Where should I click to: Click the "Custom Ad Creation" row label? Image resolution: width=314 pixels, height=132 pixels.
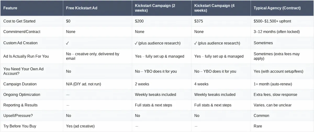[x=20, y=43]
